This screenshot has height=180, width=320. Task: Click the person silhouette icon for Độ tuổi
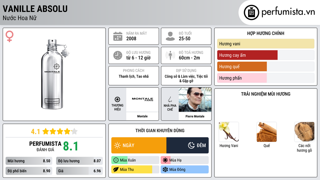(x=170, y=36)
